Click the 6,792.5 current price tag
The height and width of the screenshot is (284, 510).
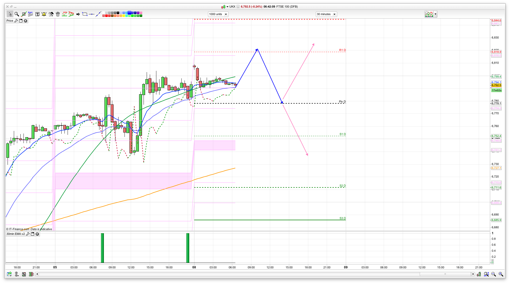[x=496, y=85]
